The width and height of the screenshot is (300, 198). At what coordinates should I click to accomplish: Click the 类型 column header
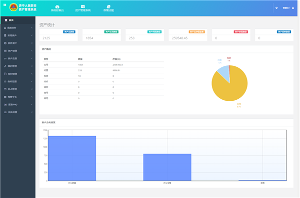coord(46,59)
